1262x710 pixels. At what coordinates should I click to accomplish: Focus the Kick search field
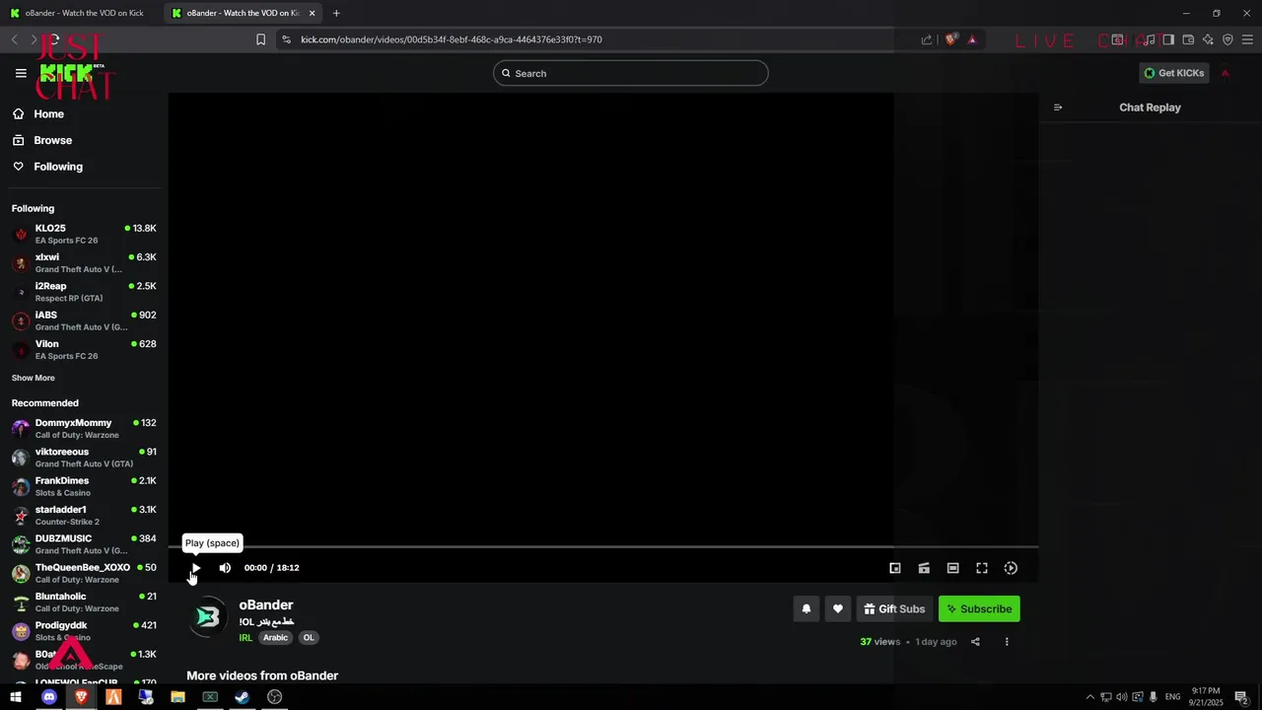631,73
